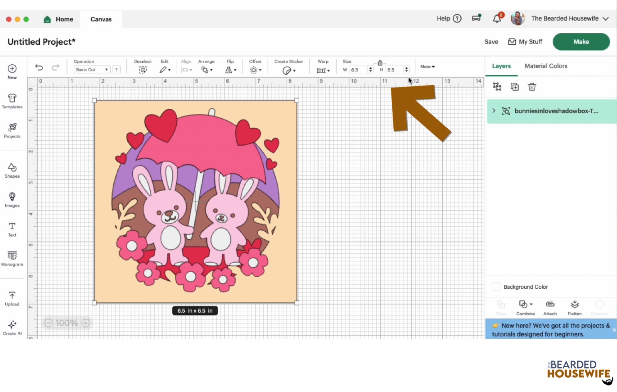
Task: Open Create Sticker tool
Action: pos(288,70)
